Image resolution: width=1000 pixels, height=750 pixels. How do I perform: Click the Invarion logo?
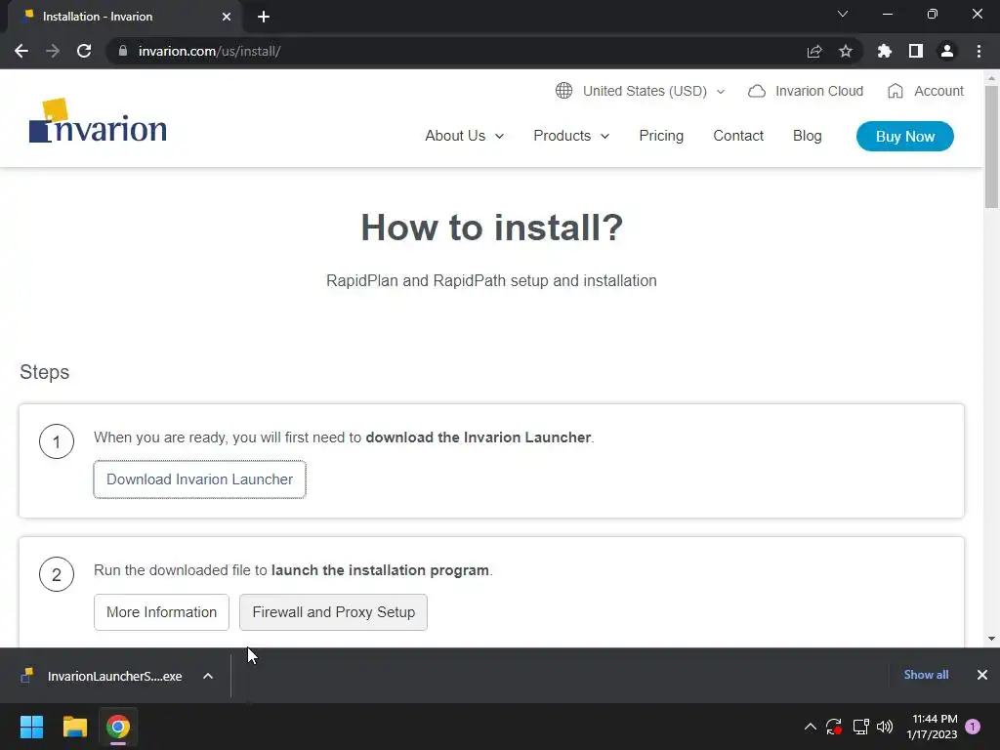click(x=99, y=120)
